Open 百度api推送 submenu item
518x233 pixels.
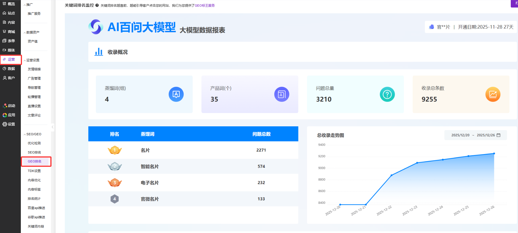pos(36,208)
